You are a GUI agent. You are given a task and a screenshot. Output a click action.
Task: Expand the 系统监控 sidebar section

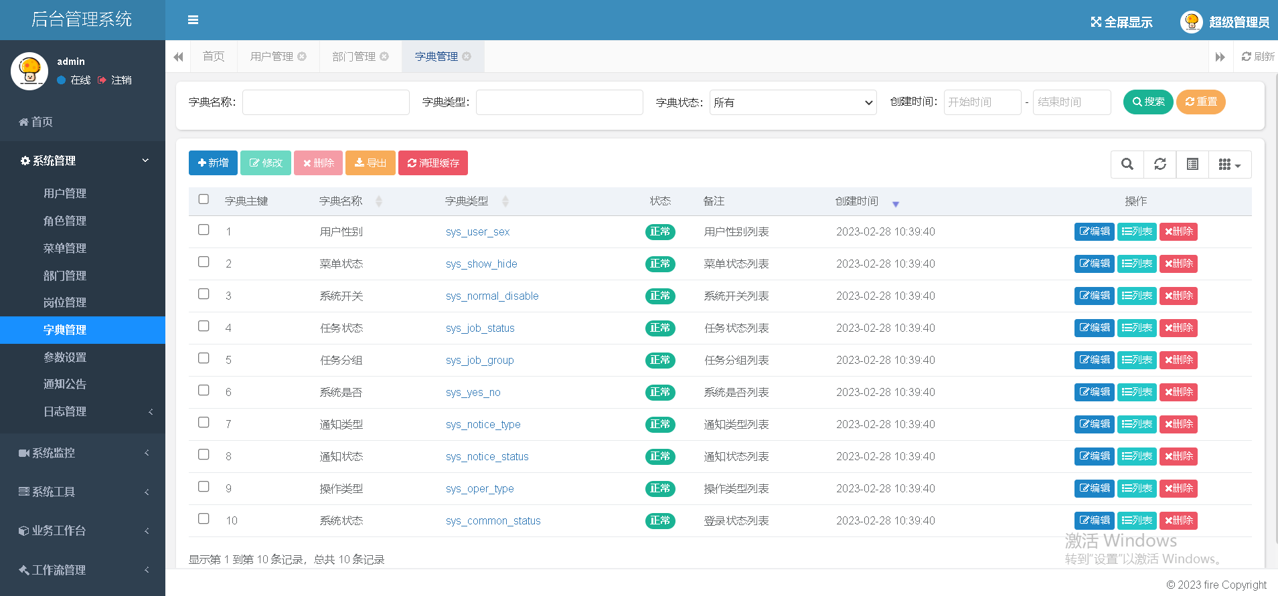(x=82, y=453)
